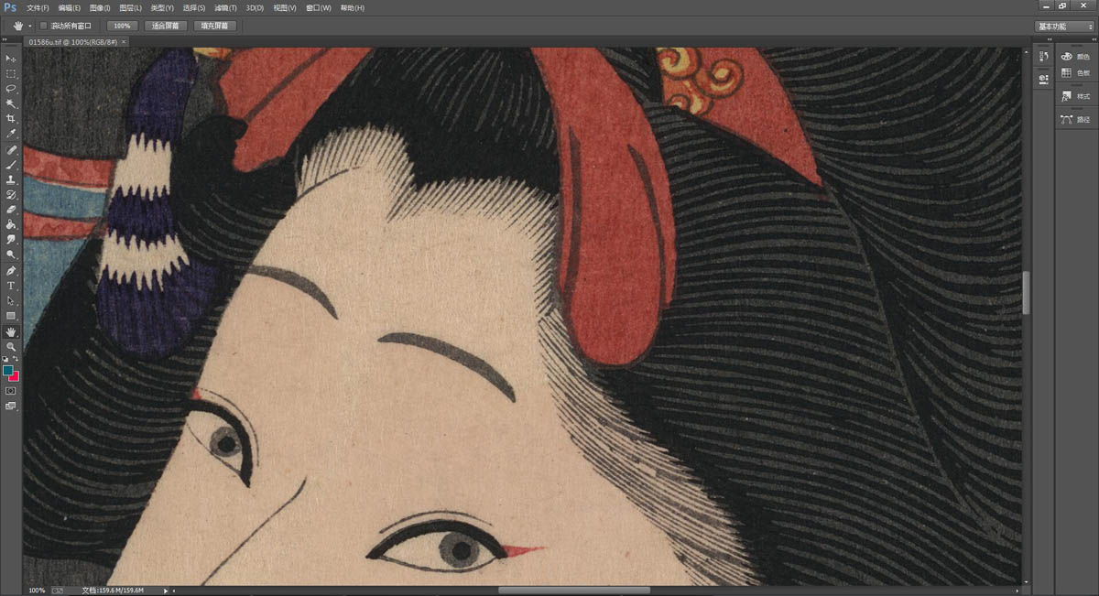Toggle Quick Mask mode
The height and width of the screenshot is (596, 1099).
[x=11, y=391]
